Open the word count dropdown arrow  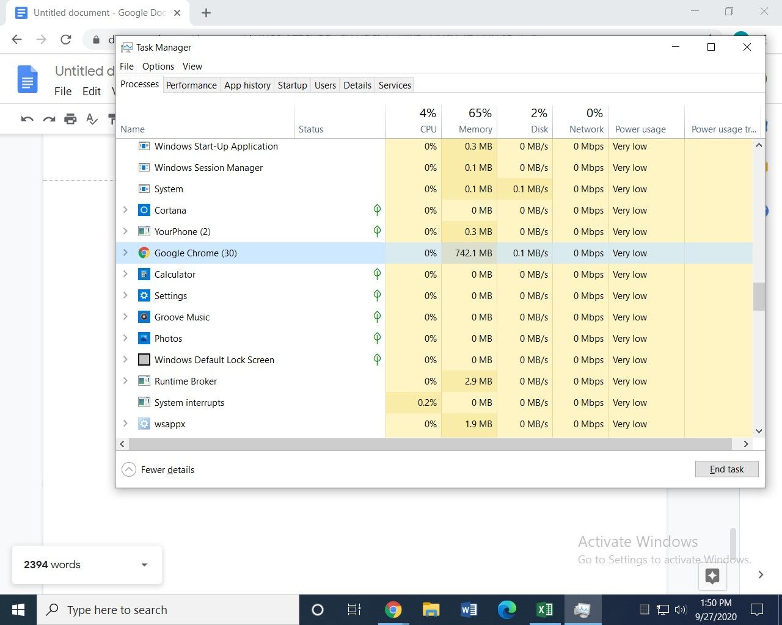pyautogui.click(x=144, y=565)
